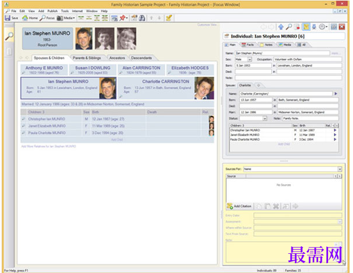353x273 pixels.
Task: Click the first green diagram toolbar icon
Action: pyautogui.click(x=81, y=18)
